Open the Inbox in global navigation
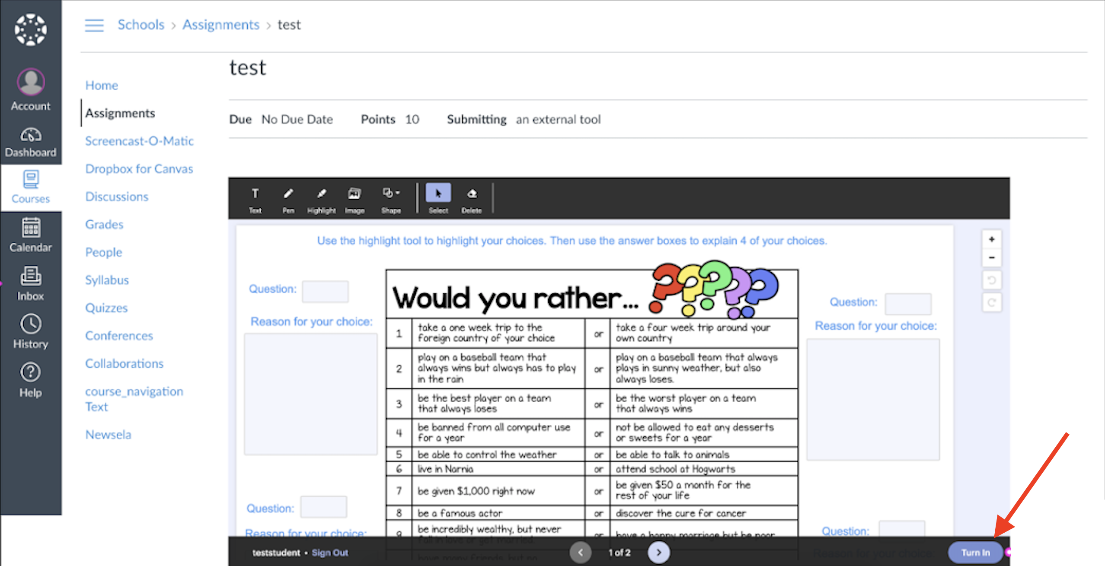This screenshot has width=1105, height=566. [31, 283]
